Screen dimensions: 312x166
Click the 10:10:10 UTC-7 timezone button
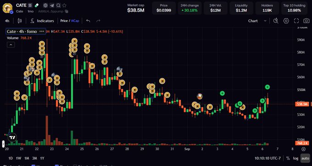coord(267,158)
